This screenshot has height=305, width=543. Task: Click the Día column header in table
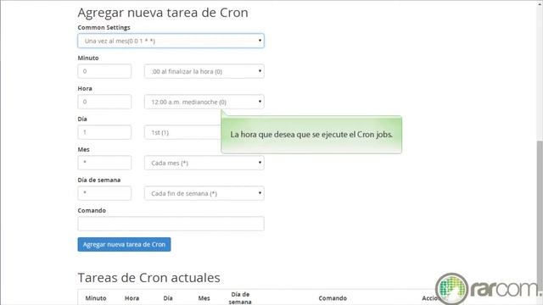coord(168,298)
